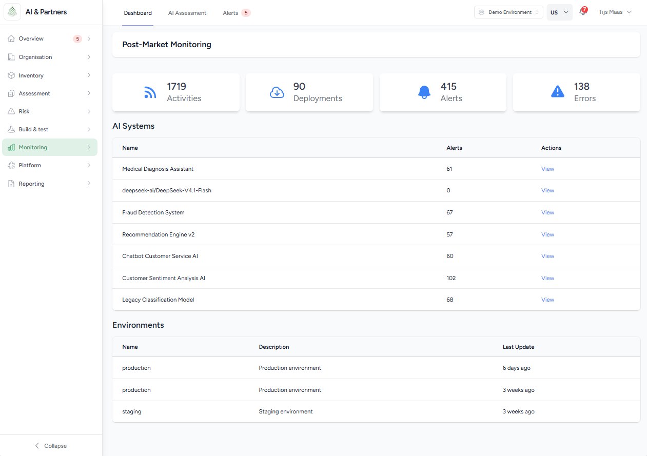Expand the Risk menu chevron
The width and height of the screenshot is (647, 456).
[x=89, y=111]
